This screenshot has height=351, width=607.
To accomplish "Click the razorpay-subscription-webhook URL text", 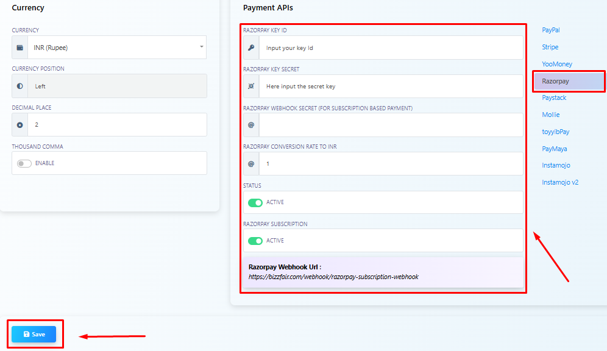I will pos(333,277).
